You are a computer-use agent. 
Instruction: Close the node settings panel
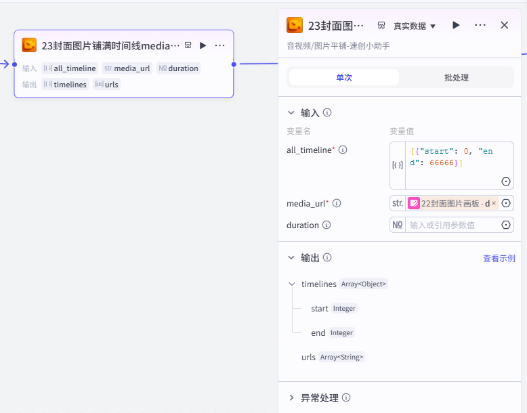coord(504,25)
